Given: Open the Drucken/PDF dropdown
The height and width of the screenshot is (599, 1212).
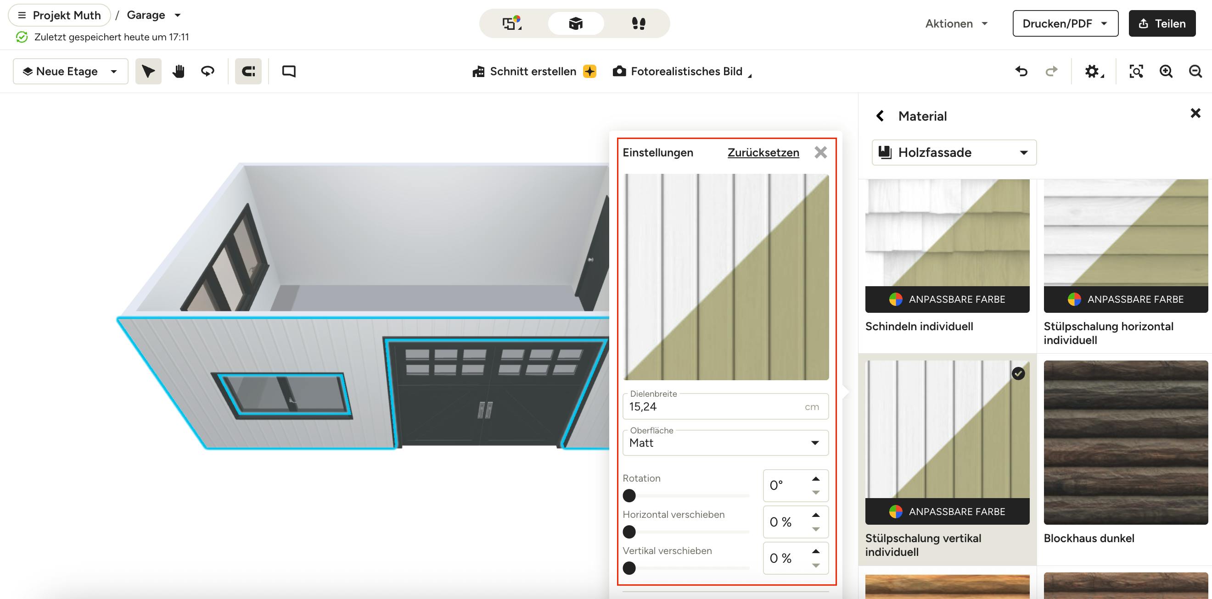Looking at the screenshot, I should (x=1065, y=23).
